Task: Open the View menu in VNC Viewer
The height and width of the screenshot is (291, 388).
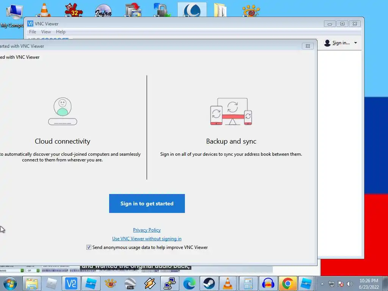Action: click(x=46, y=32)
